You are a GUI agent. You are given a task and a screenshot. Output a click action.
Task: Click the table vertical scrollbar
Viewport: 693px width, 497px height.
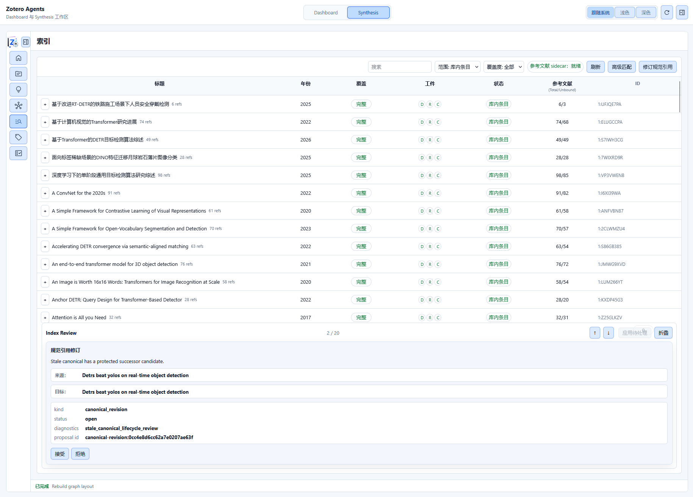pos(680,97)
